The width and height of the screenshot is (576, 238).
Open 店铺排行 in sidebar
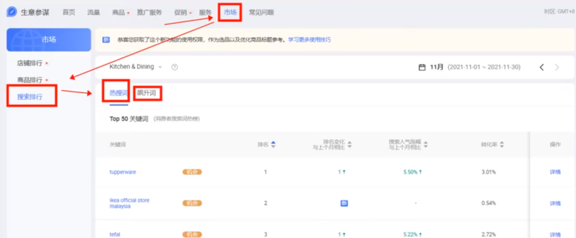[x=30, y=63]
